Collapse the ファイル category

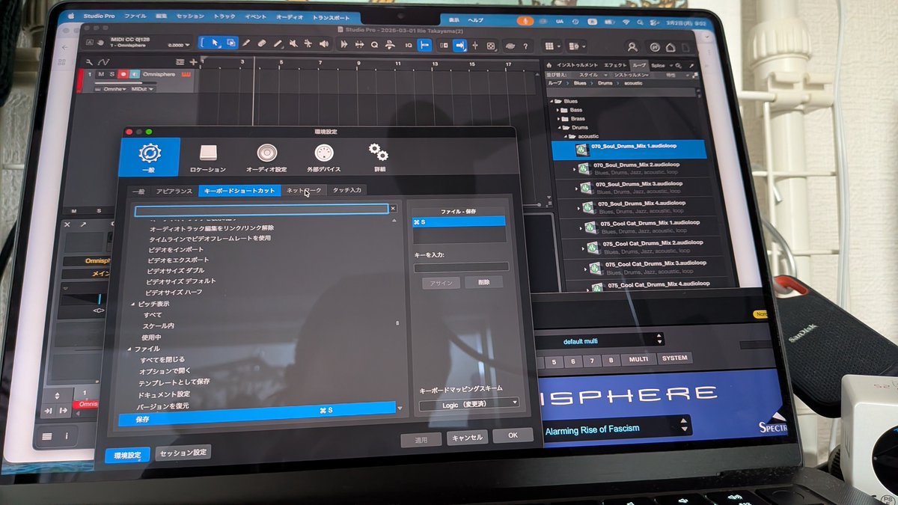[x=128, y=349]
